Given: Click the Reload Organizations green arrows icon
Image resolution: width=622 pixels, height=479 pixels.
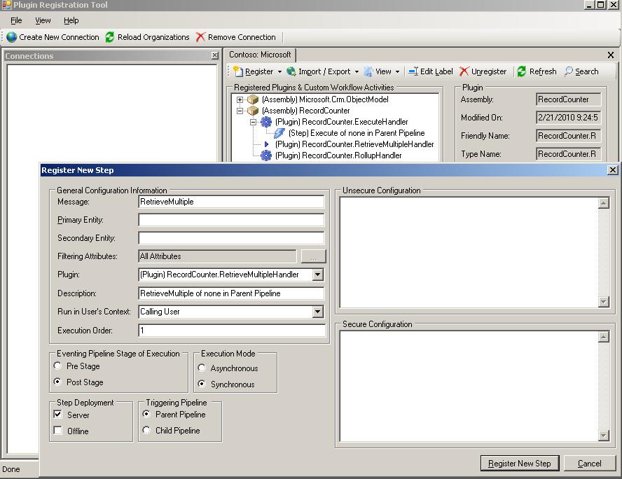Looking at the screenshot, I should (110, 37).
